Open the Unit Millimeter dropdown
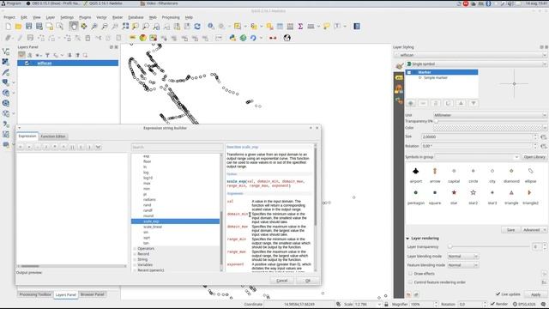This screenshot has height=309, width=549. click(490, 115)
